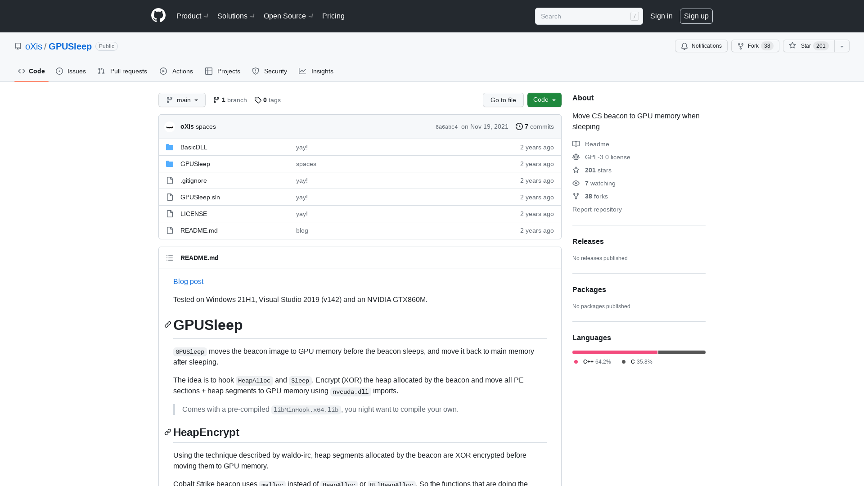Image resolution: width=864 pixels, height=486 pixels.
Task: Click the Go to file button
Action: point(503,100)
